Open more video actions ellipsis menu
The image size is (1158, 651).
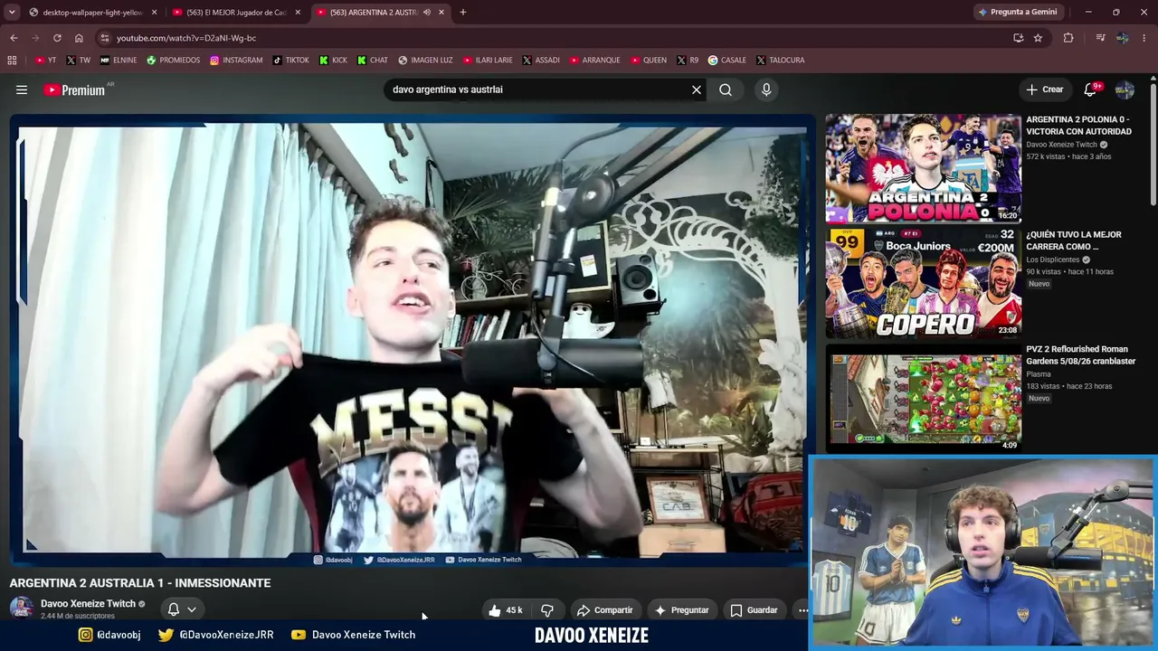(x=802, y=610)
